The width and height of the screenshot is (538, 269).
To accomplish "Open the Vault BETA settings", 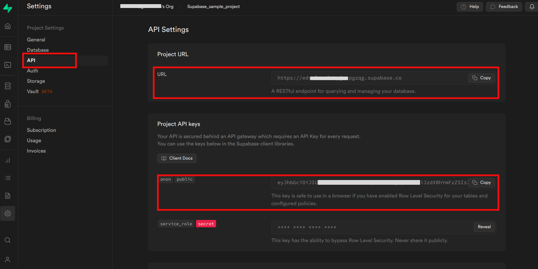I will tap(40, 91).
